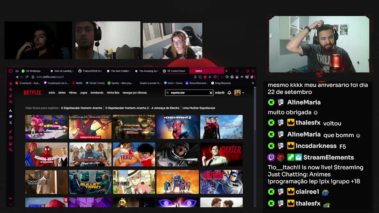Open a new browser tab

(226, 71)
